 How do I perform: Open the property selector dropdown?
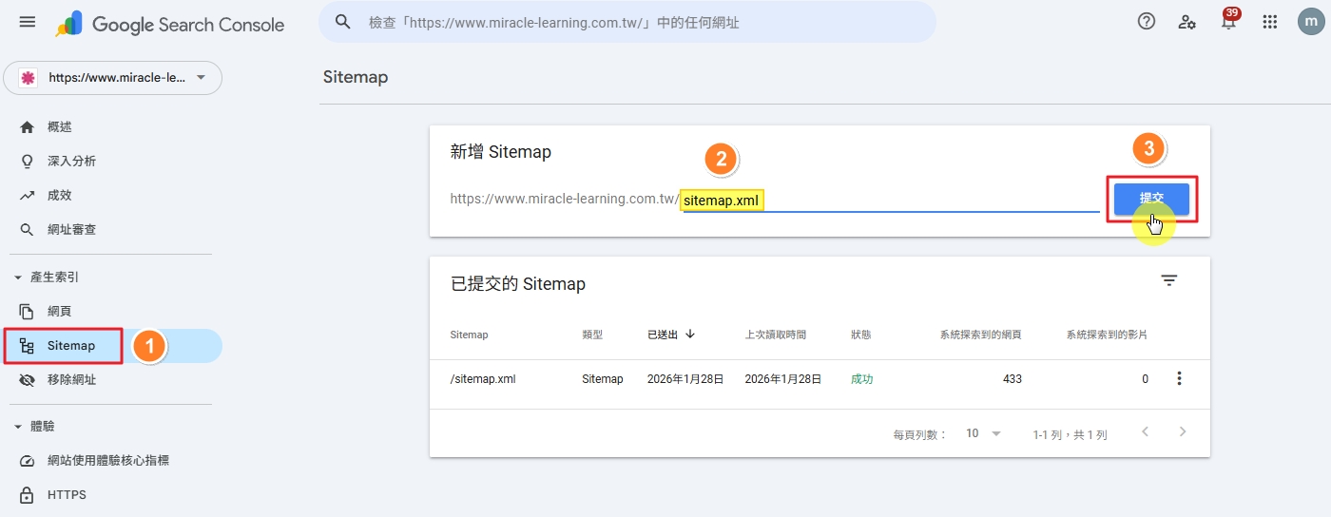click(x=113, y=78)
